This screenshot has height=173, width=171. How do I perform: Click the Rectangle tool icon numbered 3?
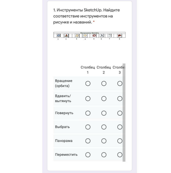click(77, 36)
